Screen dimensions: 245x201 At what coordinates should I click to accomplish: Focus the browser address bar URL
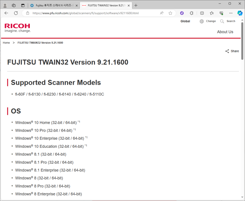click(86, 13)
